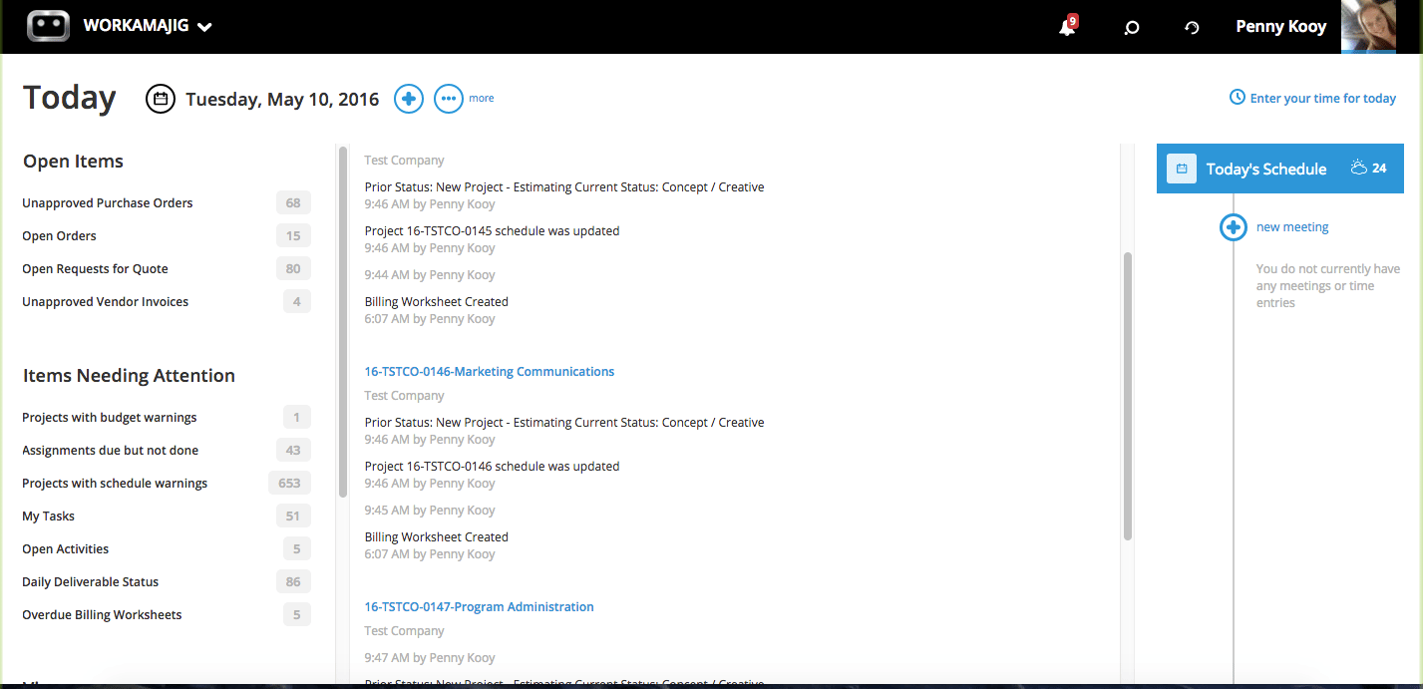Click Penny Kooy profile photo
This screenshot has width=1423, height=689.
pos(1368,27)
